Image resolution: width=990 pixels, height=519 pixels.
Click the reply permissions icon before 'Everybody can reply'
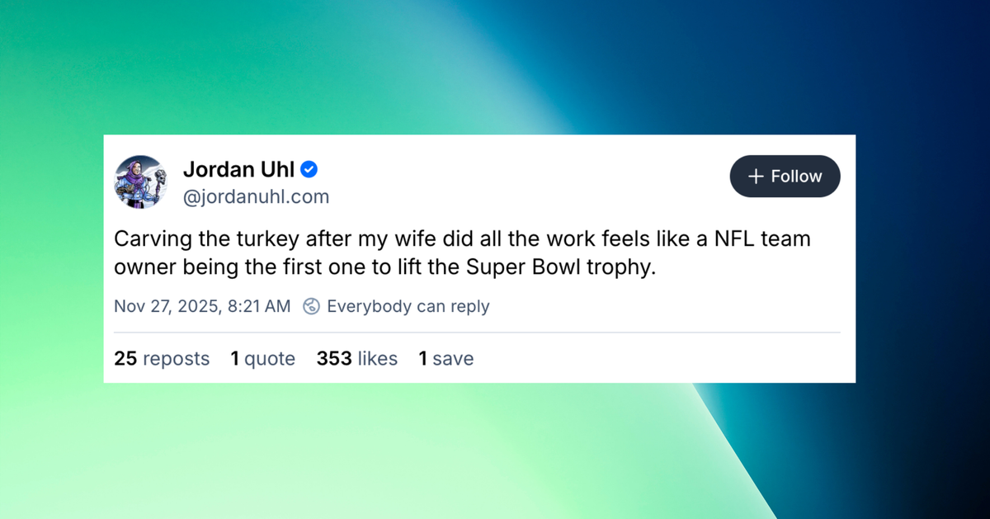(x=311, y=306)
